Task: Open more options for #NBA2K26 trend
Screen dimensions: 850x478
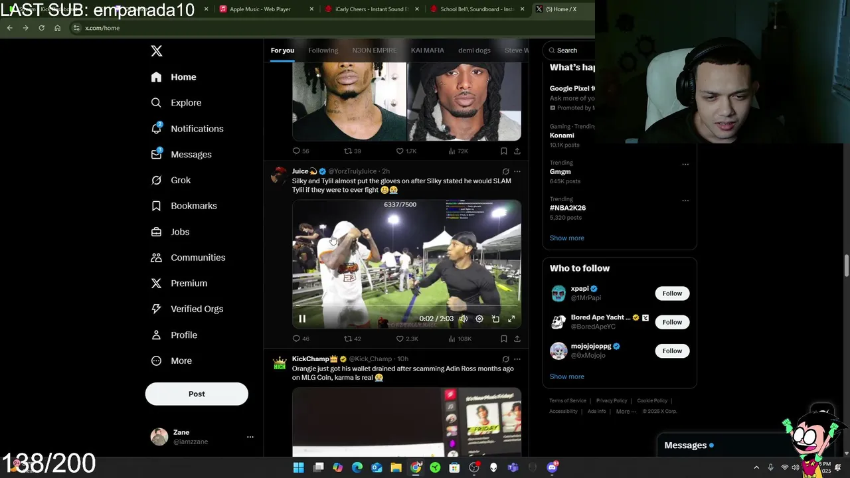Action: (x=685, y=200)
